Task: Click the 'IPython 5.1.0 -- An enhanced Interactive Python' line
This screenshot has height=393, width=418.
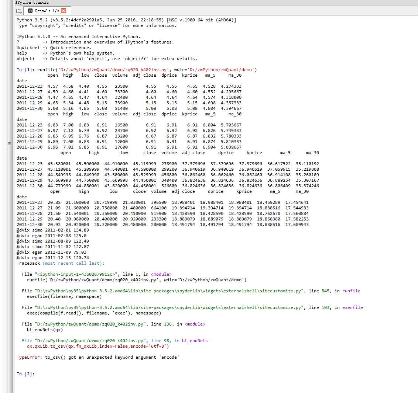Action: [x=78, y=36]
